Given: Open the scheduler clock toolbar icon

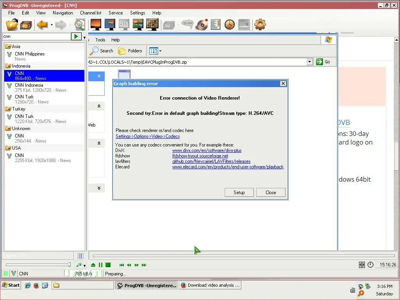Looking at the screenshot, I should click(230, 25).
